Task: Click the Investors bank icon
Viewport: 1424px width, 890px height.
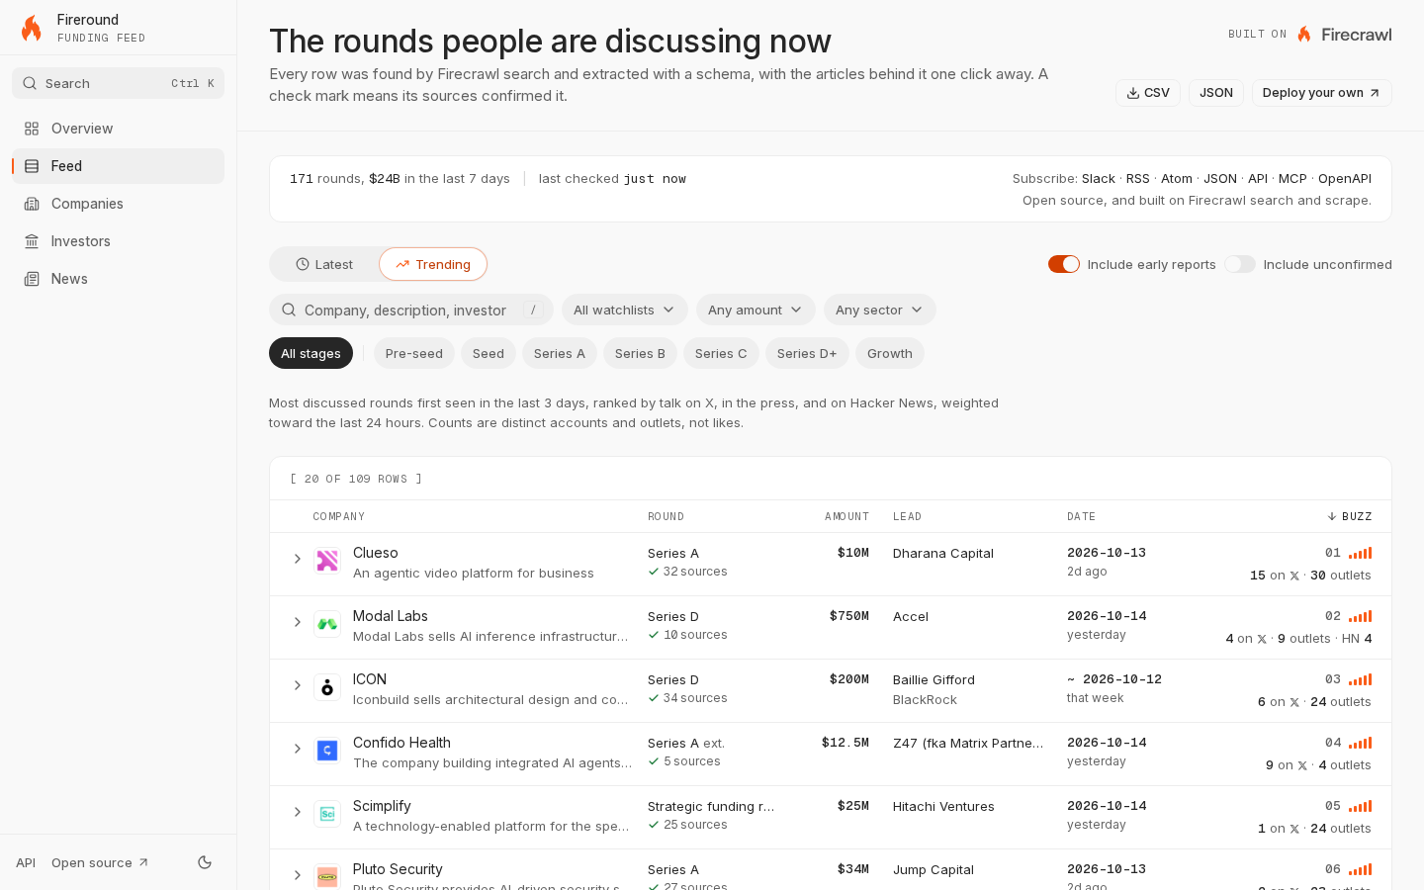Action: 32,241
